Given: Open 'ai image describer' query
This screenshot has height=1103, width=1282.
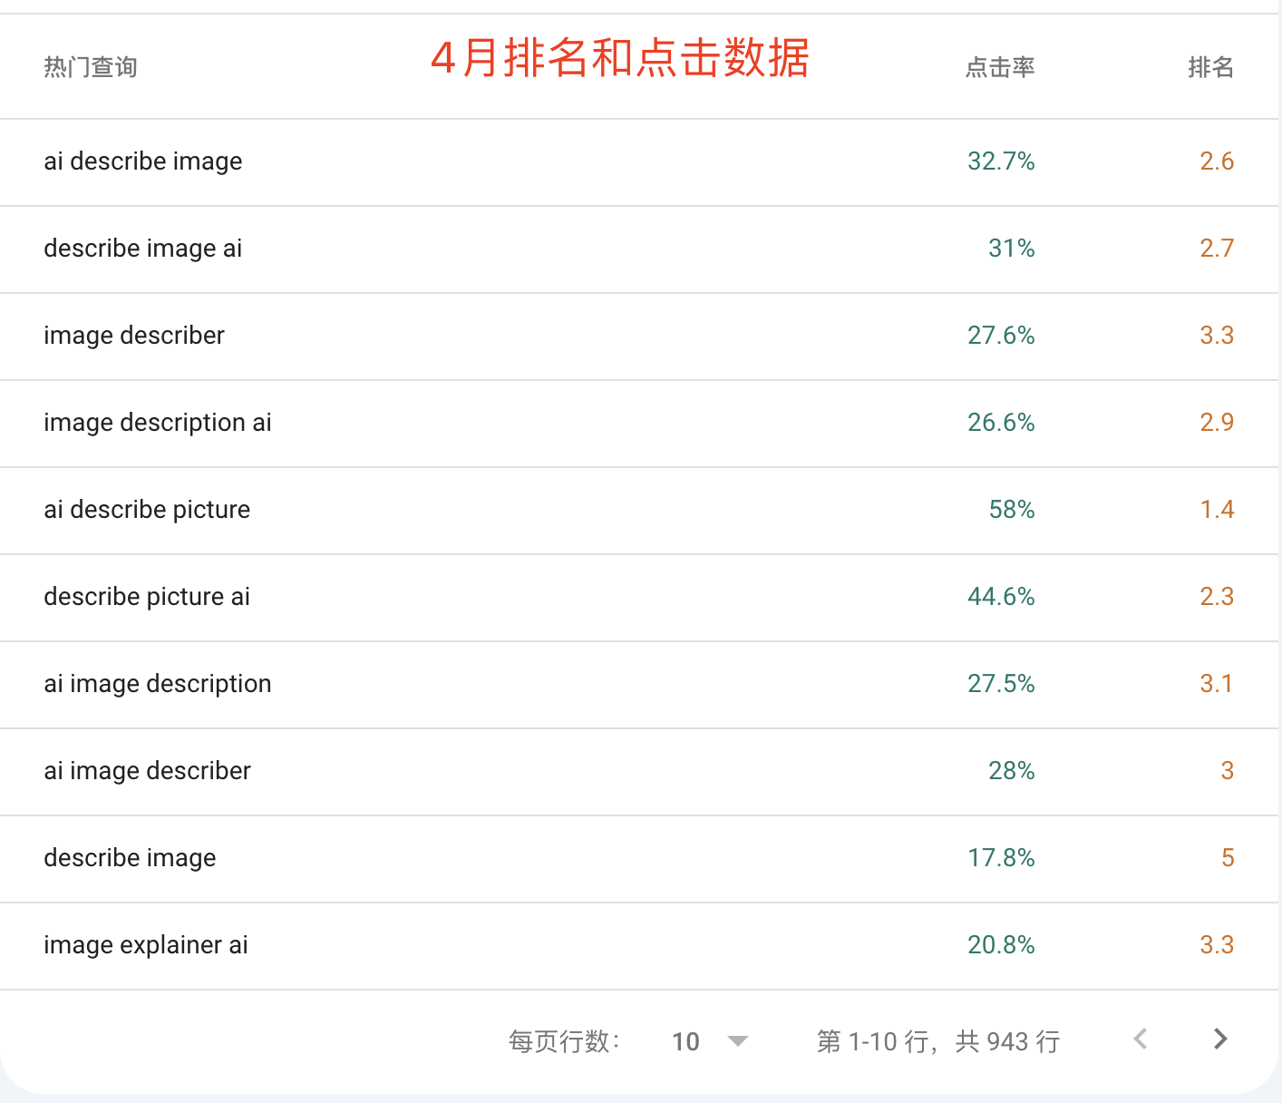Looking at the screenshot, I should coord(639,772).
